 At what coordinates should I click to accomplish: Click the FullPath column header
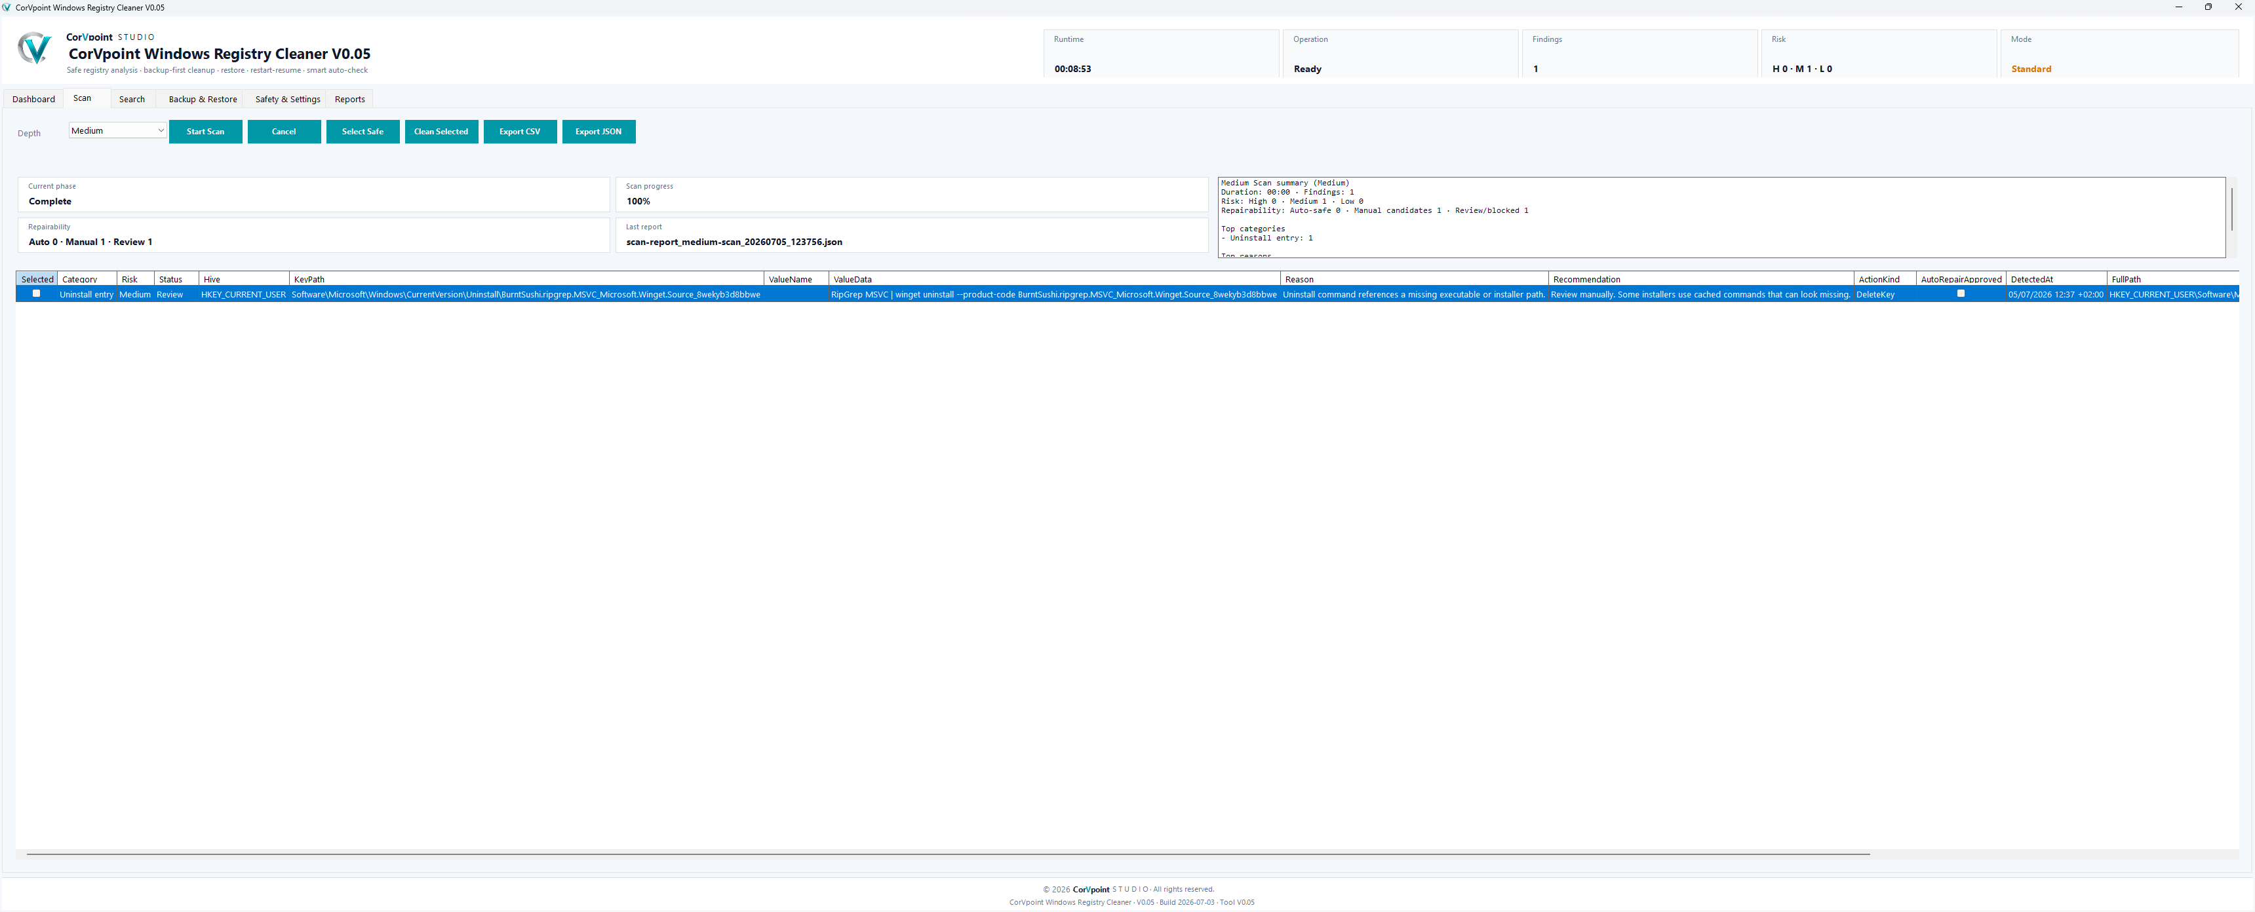[2172, 279]
